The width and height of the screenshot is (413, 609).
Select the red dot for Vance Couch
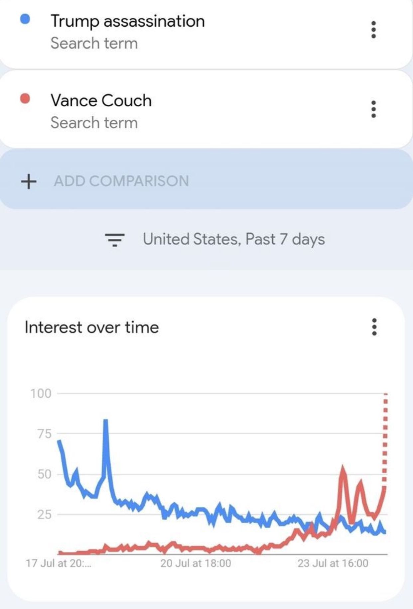tap(25, 98)
